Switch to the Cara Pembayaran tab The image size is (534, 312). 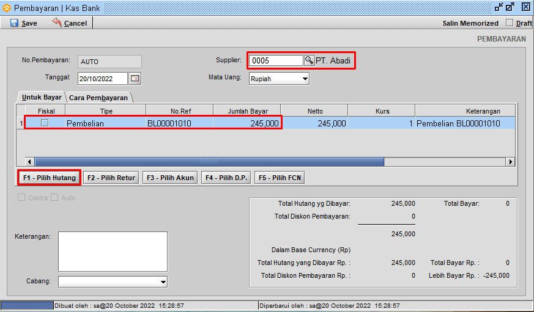tap(98, 98)
